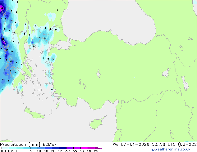The height and width of the screenshot is (152, 197).
Task: Click the 35–40 mm legend color swatch
Action: [x=77, y=148]
